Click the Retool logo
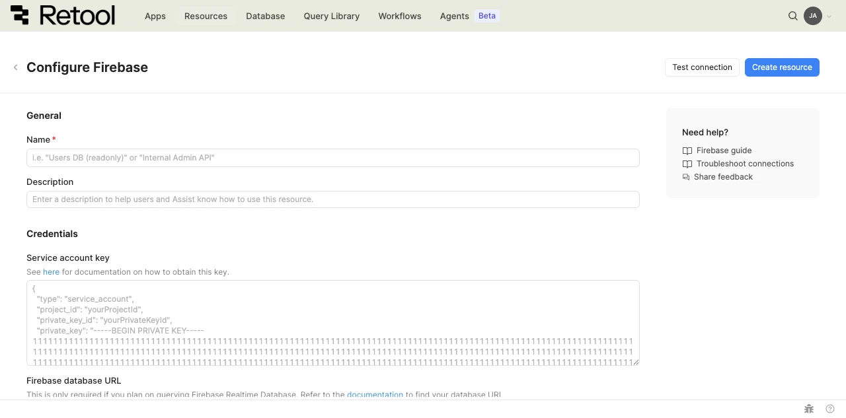Screen dimensions: 846x418 point(63,16)
